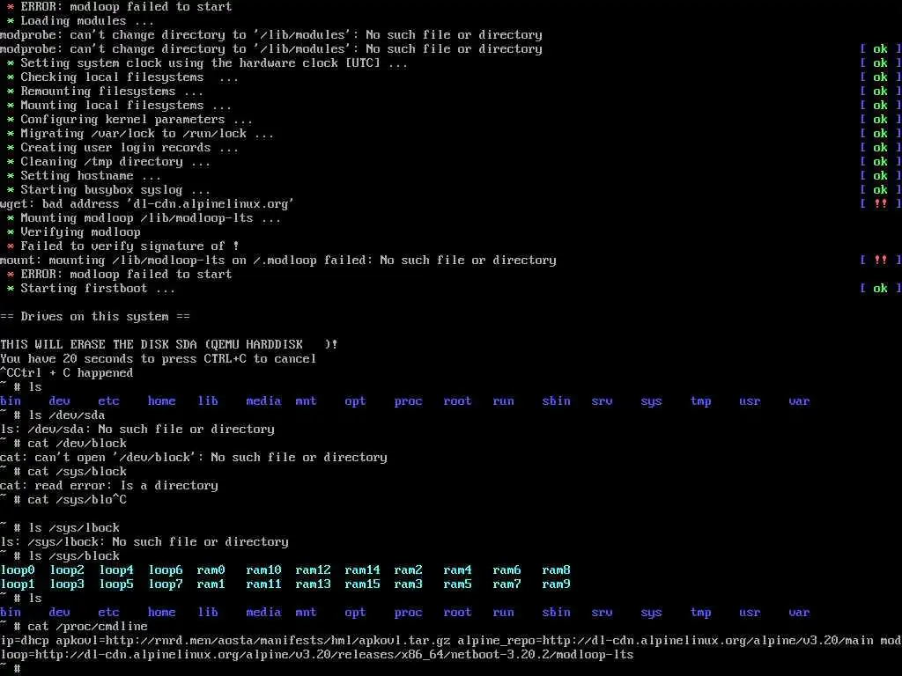
Task: Select the 'Verifying modloop' line
Action: click(74, 232)
